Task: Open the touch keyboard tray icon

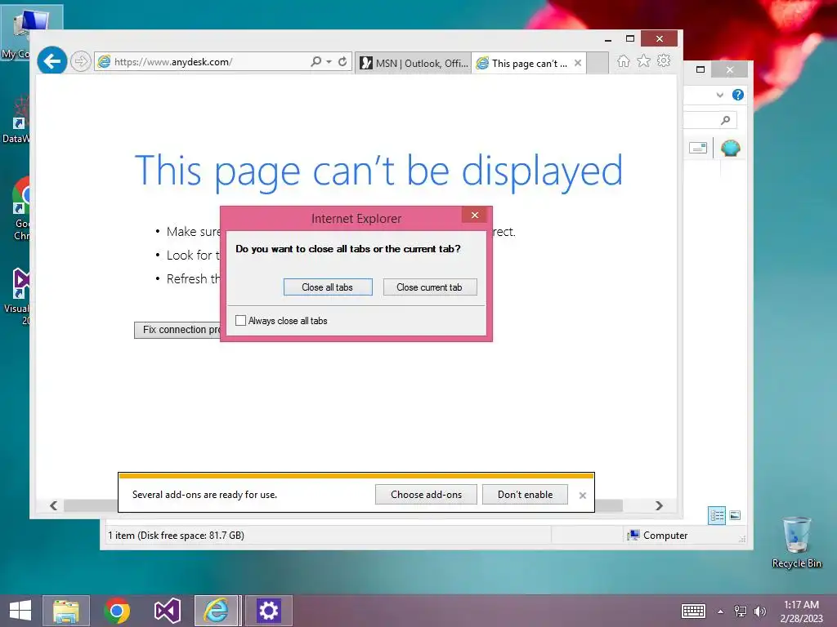Action: tap(693, 611)
